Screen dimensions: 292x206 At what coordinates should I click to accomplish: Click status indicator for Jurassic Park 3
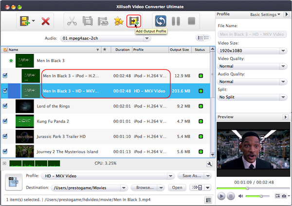pyautogui.click(x=201, y=137)
